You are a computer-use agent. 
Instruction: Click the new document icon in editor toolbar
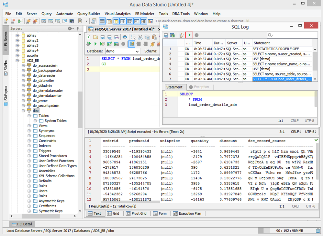(x=88, y=37)
